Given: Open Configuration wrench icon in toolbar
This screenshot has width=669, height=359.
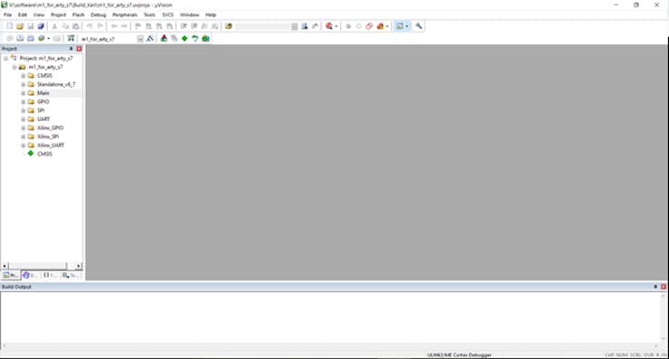Looking at the screenshot, I should (x=419, y=26).
